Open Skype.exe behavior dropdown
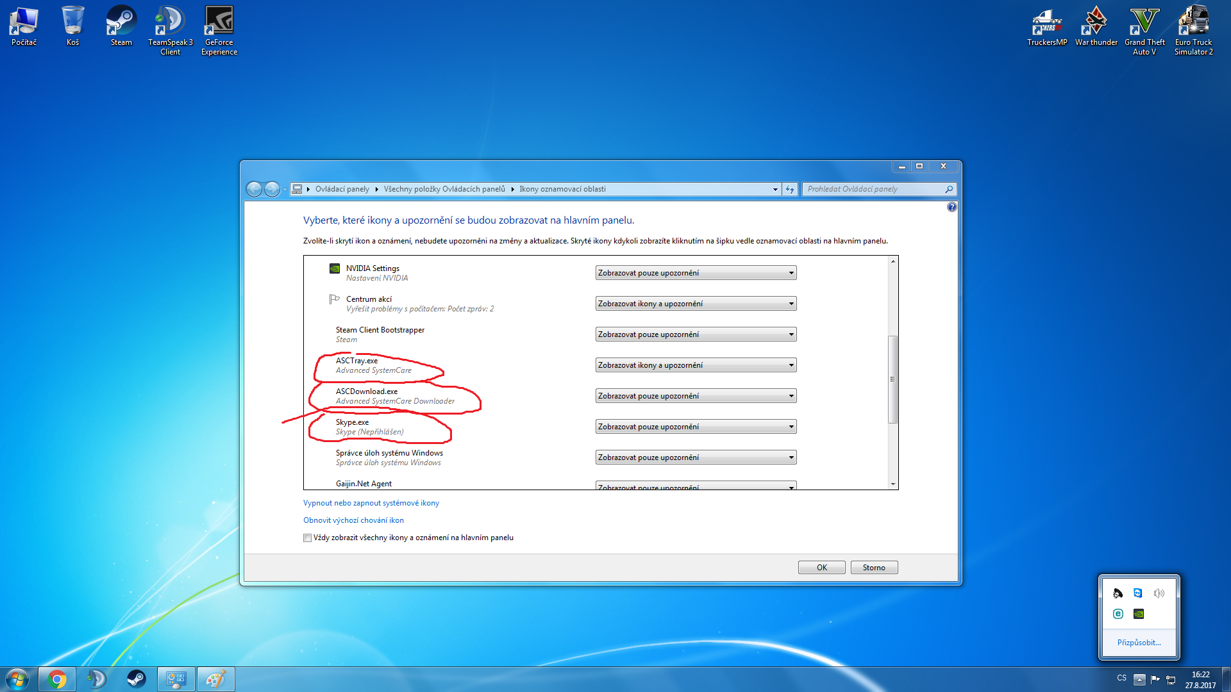 [696, 427]
